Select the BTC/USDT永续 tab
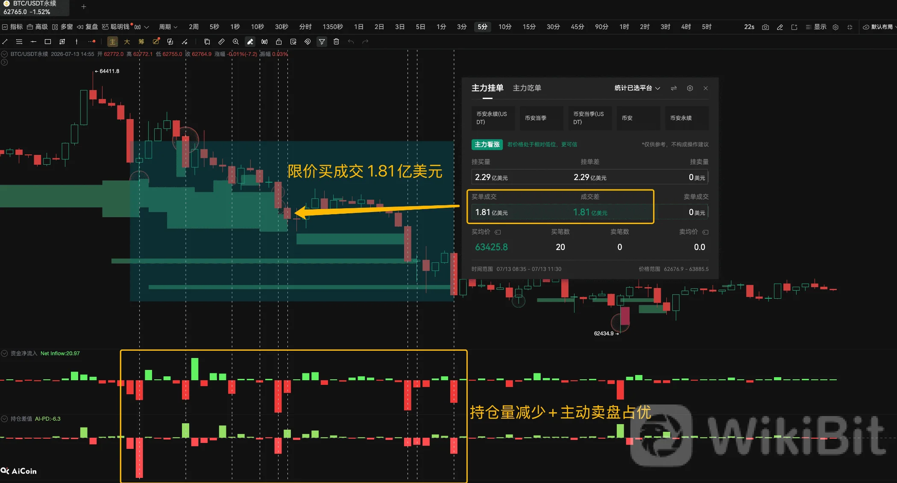 34,8
